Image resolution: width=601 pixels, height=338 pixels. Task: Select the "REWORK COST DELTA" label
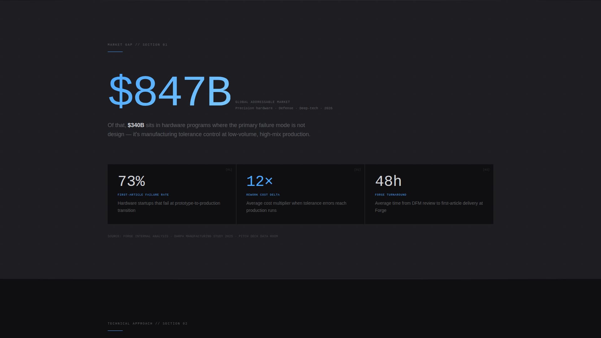point(263,195)
